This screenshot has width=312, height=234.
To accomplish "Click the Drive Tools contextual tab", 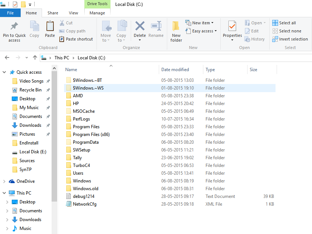I will (97, 4).
